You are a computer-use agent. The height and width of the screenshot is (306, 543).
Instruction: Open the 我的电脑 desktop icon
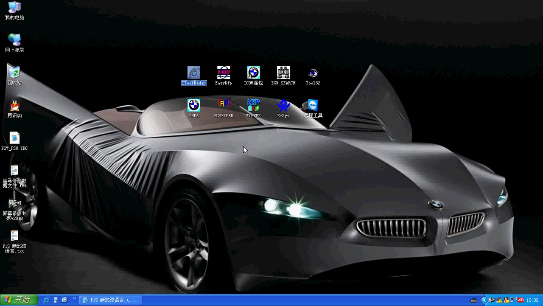coord(14,11)
